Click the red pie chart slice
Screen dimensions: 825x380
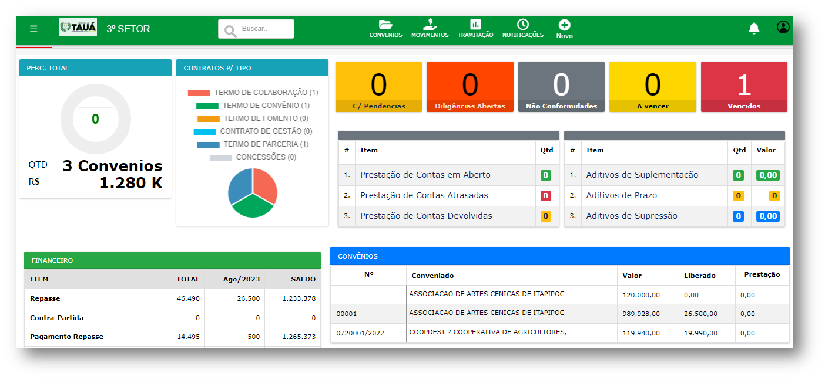(x=263, y=185)
